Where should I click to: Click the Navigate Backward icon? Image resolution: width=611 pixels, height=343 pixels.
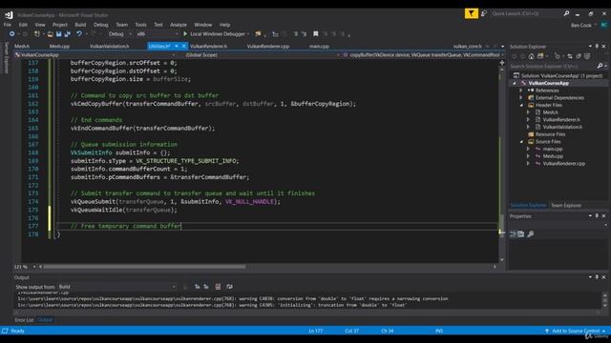click(x=12, y=34)
